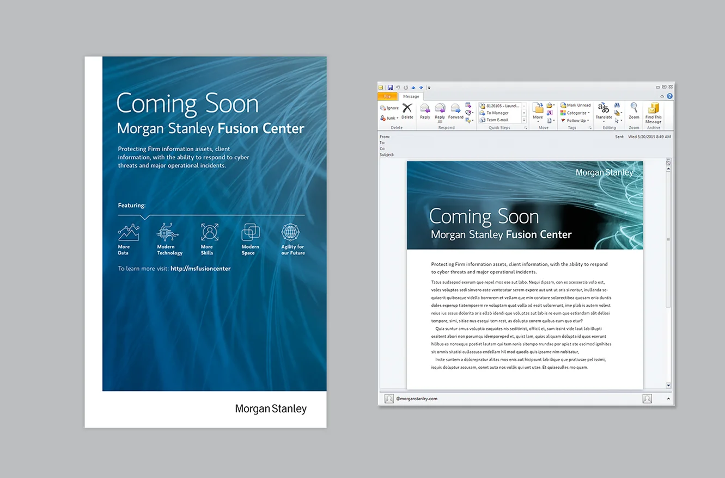725x478 pixels.
Task: Click the scroll up arrow of the message
Action: (668, 169)
